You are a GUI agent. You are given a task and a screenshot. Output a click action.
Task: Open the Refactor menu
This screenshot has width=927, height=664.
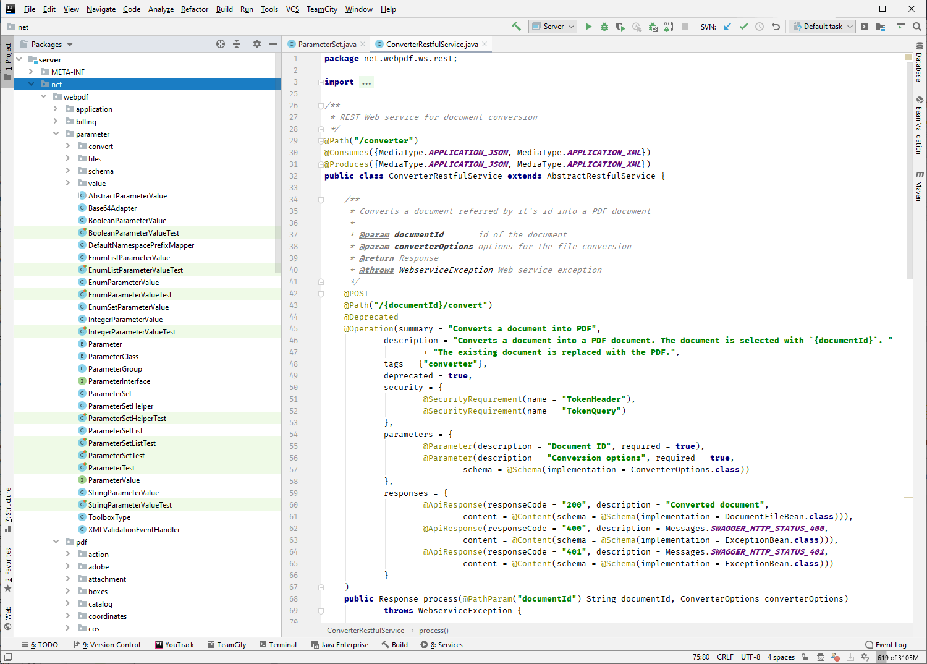click(194, 9)
